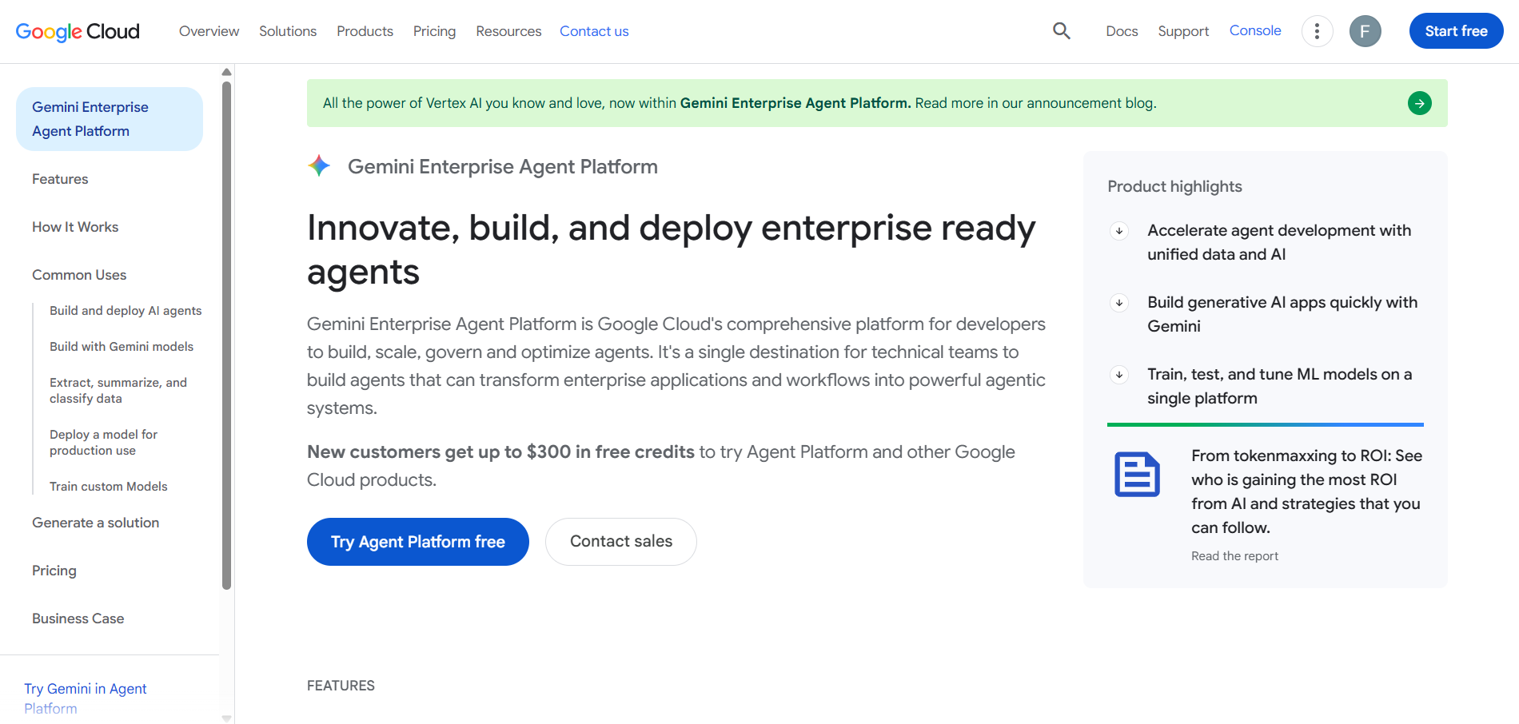
Task: Click the 'Innovate, build, and deploy' headline
Action: coord(671,250)
